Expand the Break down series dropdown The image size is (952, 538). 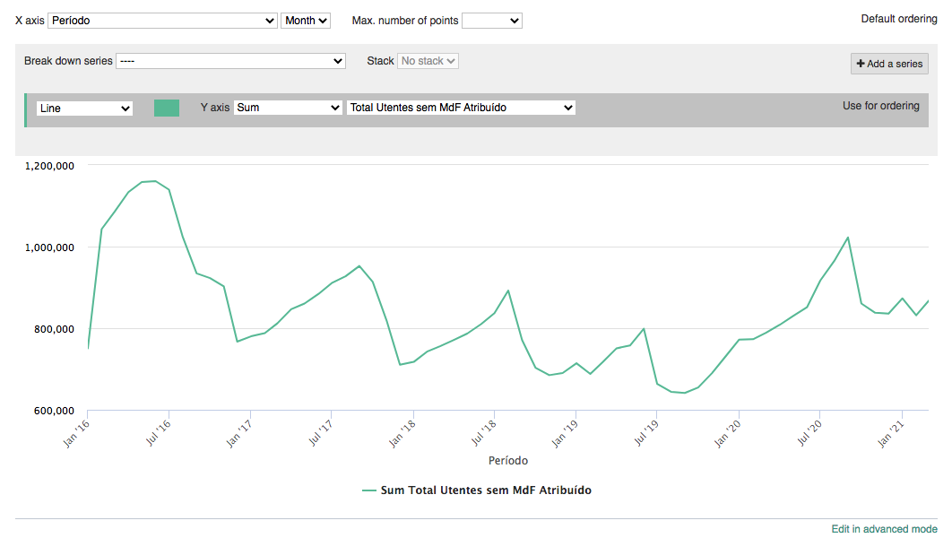click(x=230, y=61)
